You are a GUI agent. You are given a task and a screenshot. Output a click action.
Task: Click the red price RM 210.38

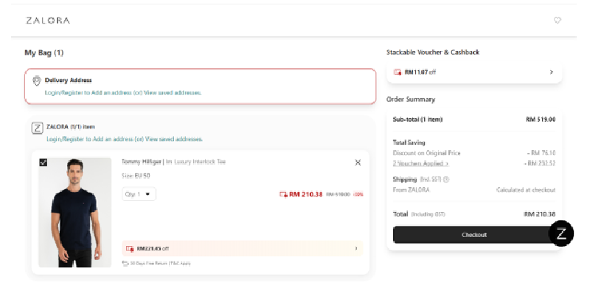click(x=305, y=194)
